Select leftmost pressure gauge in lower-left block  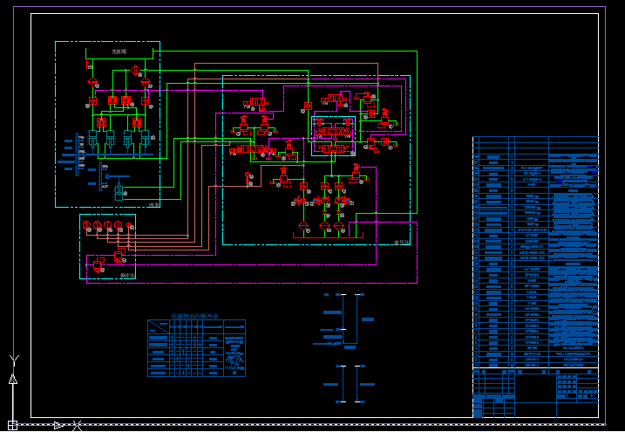(x=85, y=226)
